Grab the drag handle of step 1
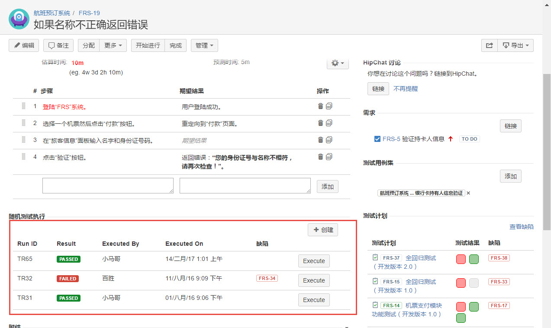Screen dimensions: 551x328 click(24, 106)
